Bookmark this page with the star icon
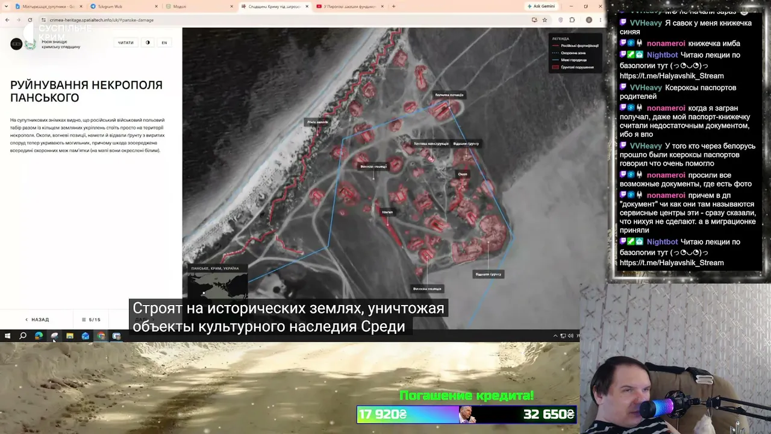 pyautogui.click(x=545, y=20)
